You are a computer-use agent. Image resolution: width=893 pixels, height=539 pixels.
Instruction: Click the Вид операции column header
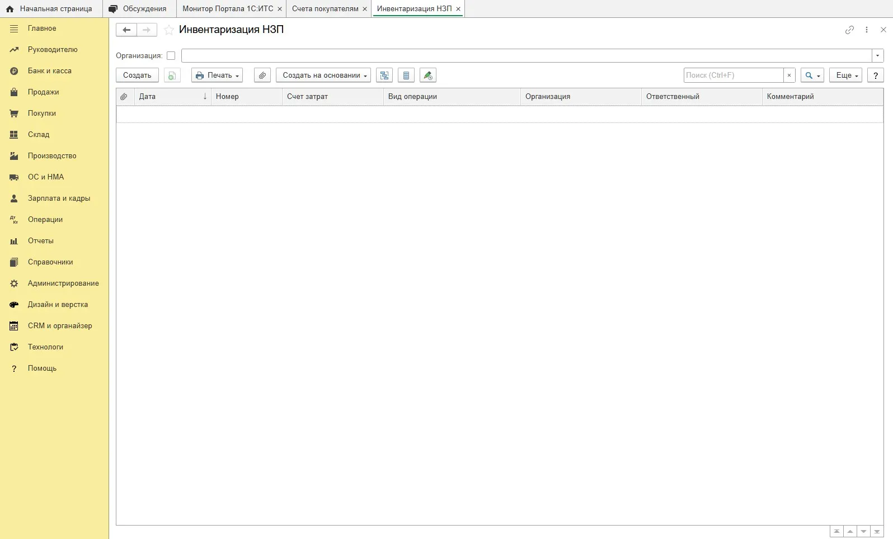click(x=452, y=97)
